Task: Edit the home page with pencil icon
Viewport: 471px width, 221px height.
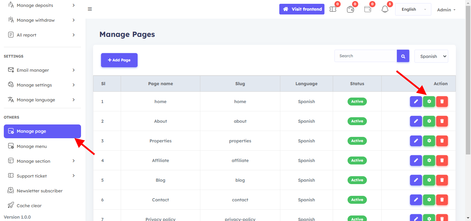Action: point(416,102)
